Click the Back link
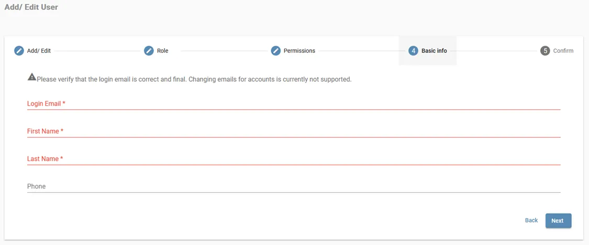This screenshot has width=589, height=245. click(x=531, y=220)
